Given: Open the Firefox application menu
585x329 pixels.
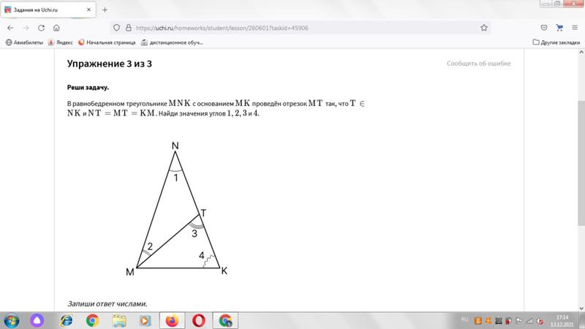Looking at the screenshot, I should 576,27.
